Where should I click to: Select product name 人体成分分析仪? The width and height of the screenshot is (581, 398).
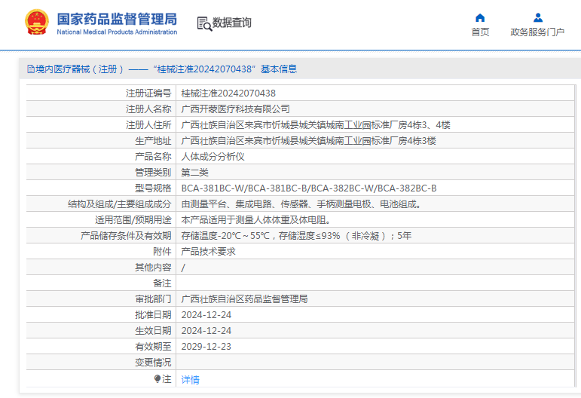213,157
